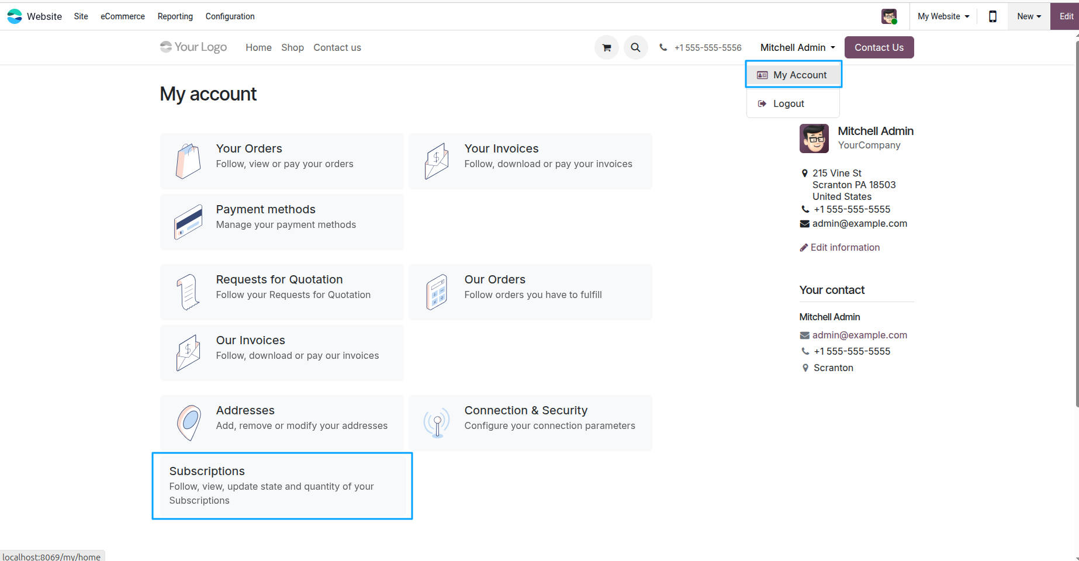The width and height of the screenshot is (1079, 561).
Task: Open the Your Orders card
Action: pos(282,161)
